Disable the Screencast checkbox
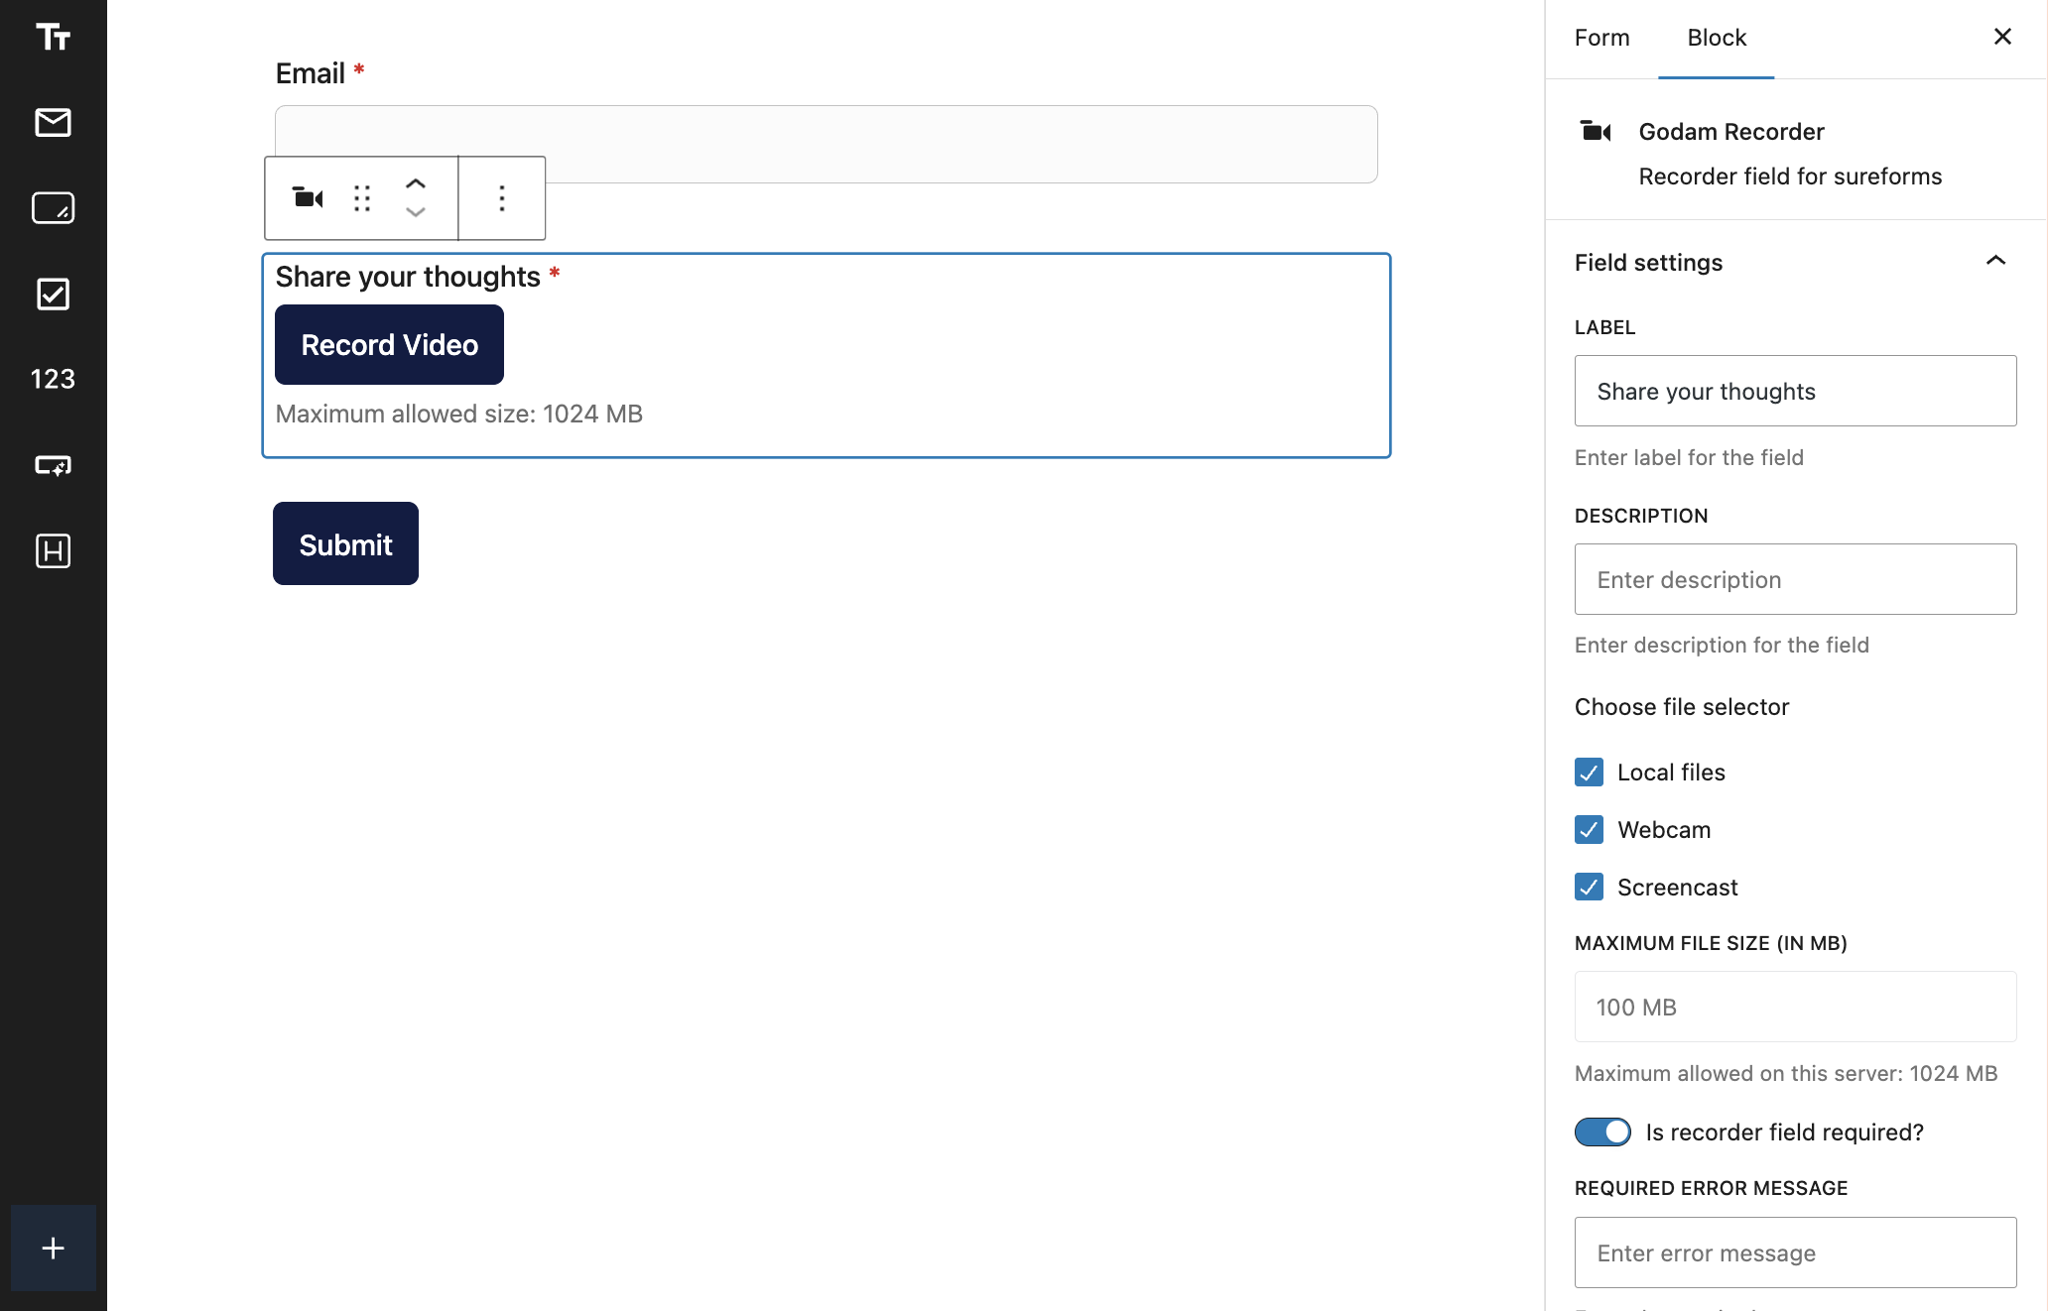The width and height of the screenshot is (2048, 1311). [1589, 888]
